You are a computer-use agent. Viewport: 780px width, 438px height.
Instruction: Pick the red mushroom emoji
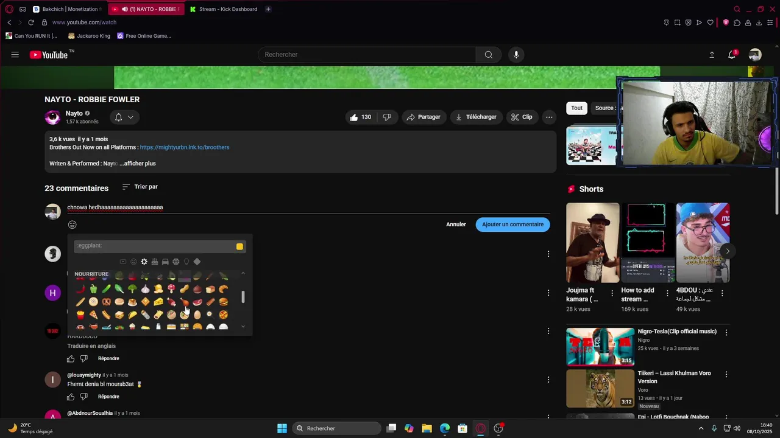point(171,288)
